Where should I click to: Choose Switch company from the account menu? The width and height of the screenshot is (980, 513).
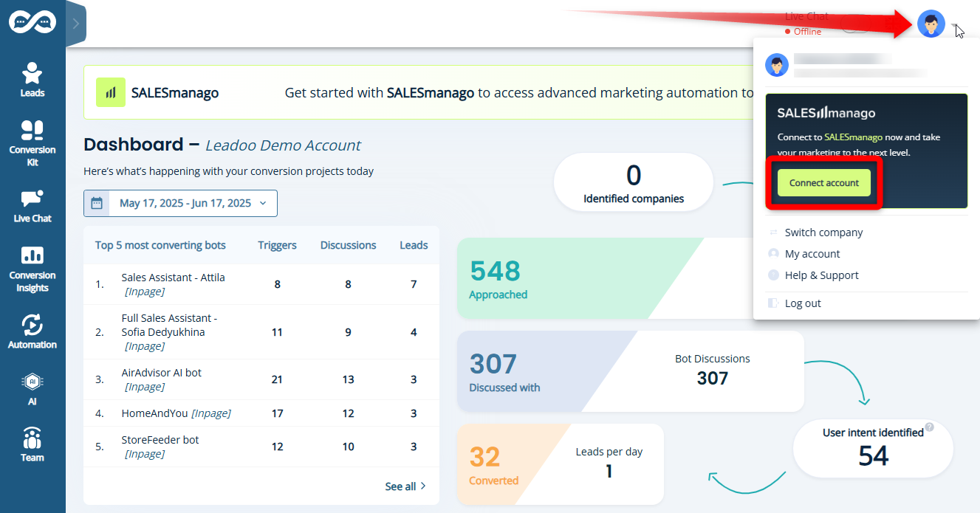(823, 233)
